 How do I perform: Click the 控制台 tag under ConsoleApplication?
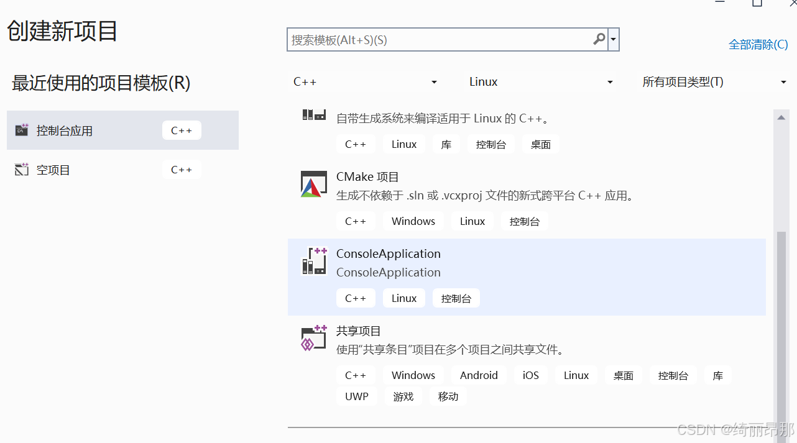[x=456, y=298]
